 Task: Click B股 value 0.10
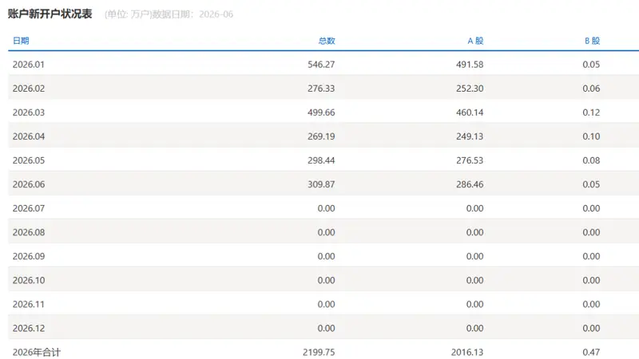591,136
